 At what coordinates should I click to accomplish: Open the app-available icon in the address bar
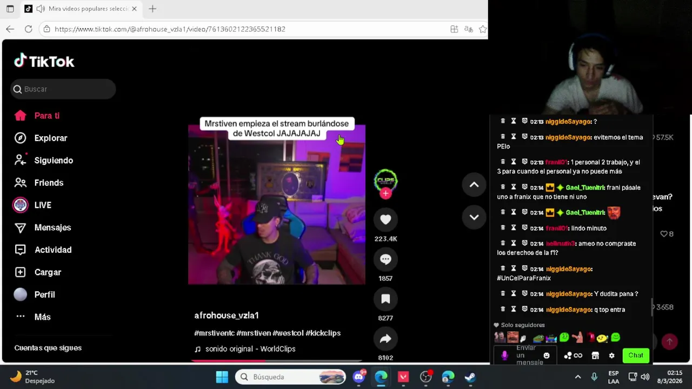[x=454, y=29]
